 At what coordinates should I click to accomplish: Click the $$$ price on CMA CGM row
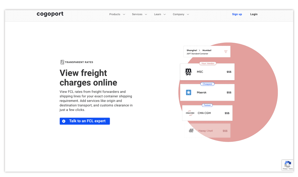(x=227, y=113)
